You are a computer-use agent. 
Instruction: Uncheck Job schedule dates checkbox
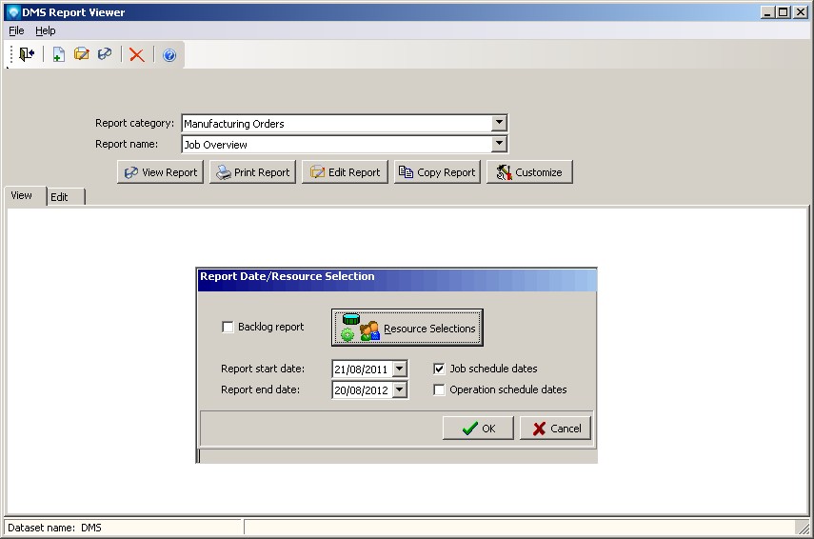click(x=439, y=369)
